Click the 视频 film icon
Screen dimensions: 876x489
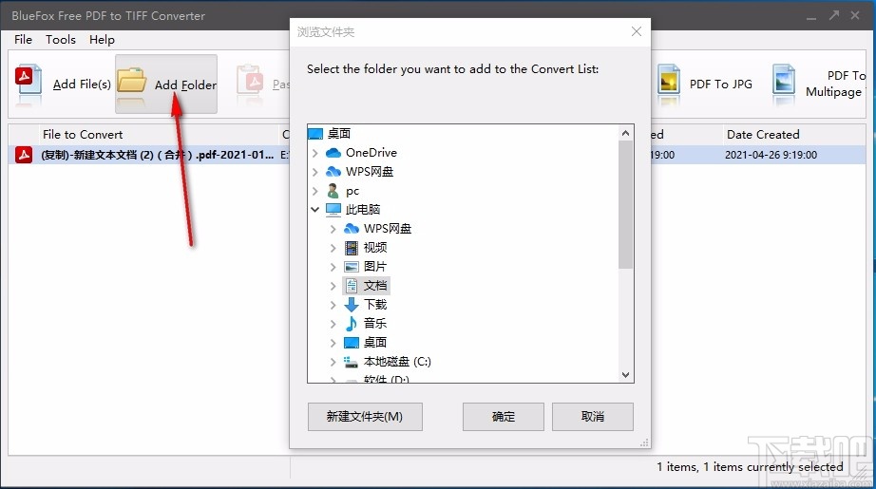pyautogui.click(x=352, y=247)
